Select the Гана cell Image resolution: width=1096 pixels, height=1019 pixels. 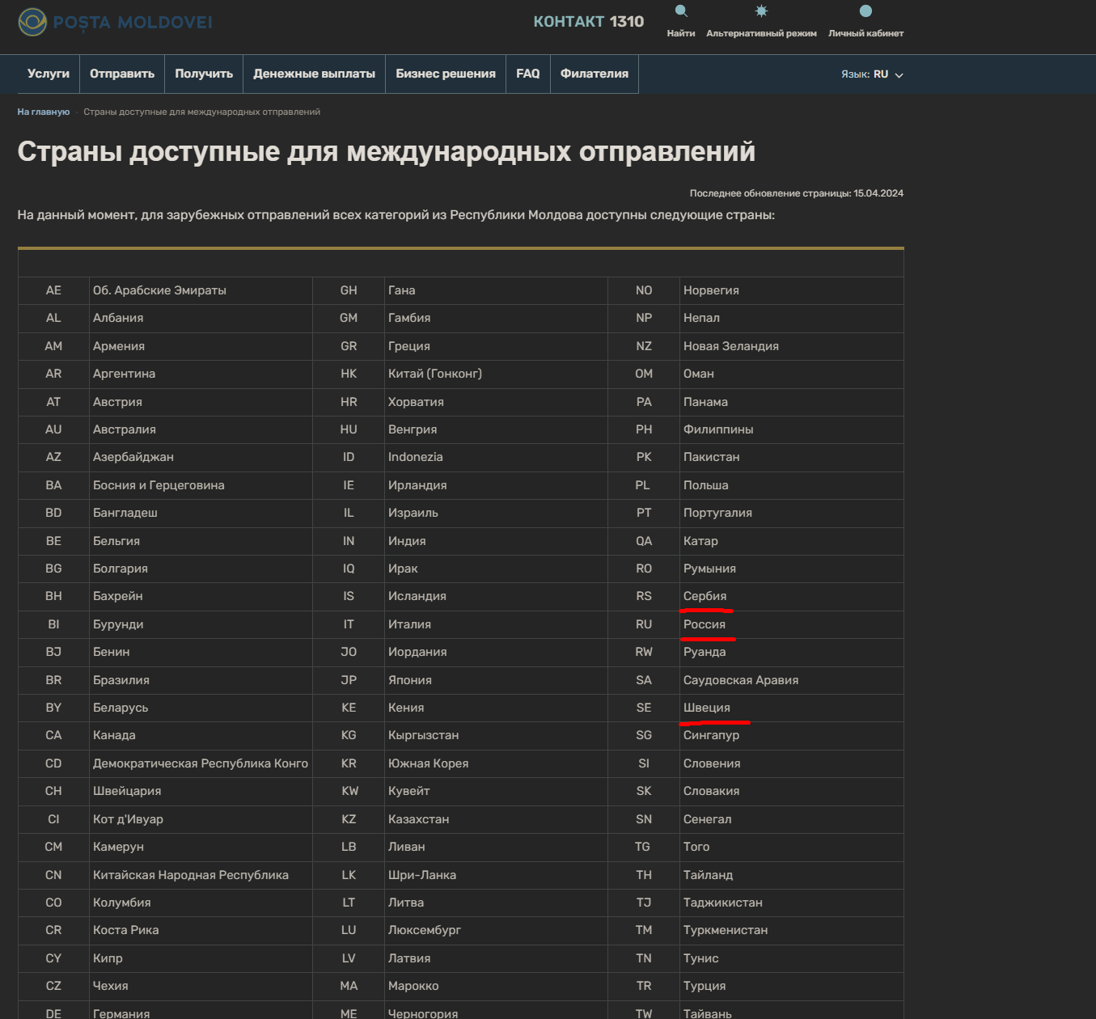pos(496,290)
